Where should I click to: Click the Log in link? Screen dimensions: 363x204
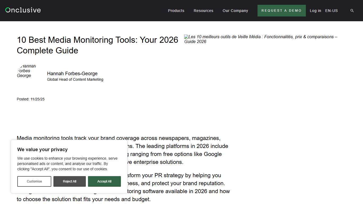click(315, 11)
